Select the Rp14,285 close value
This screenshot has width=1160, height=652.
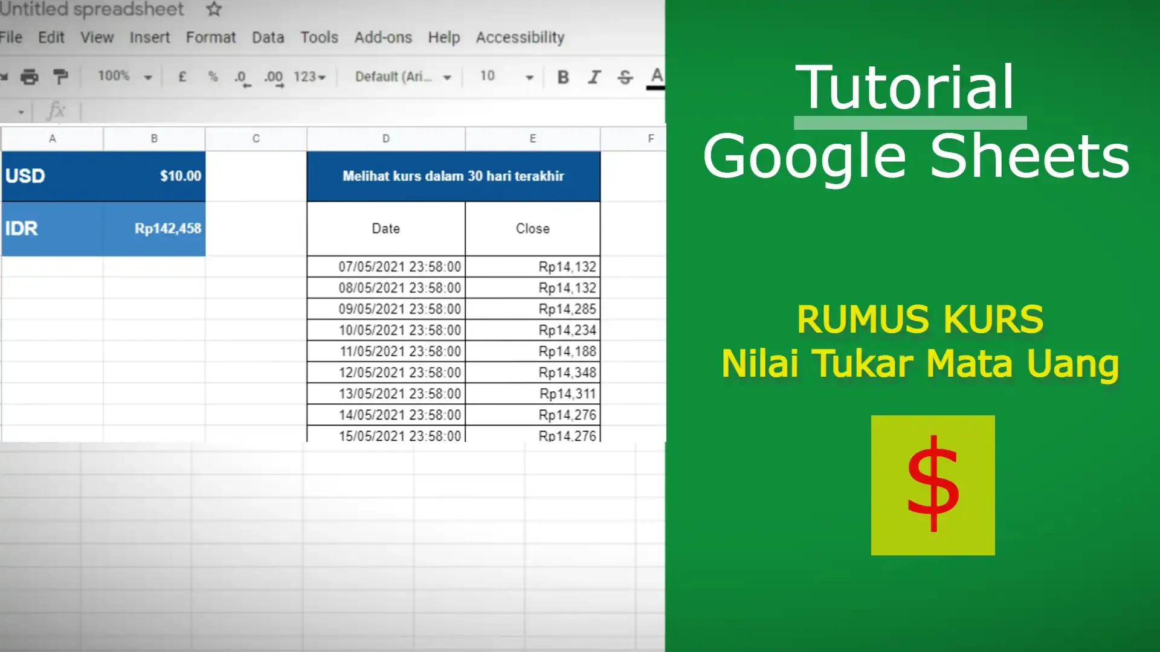[x=533, y=309]
